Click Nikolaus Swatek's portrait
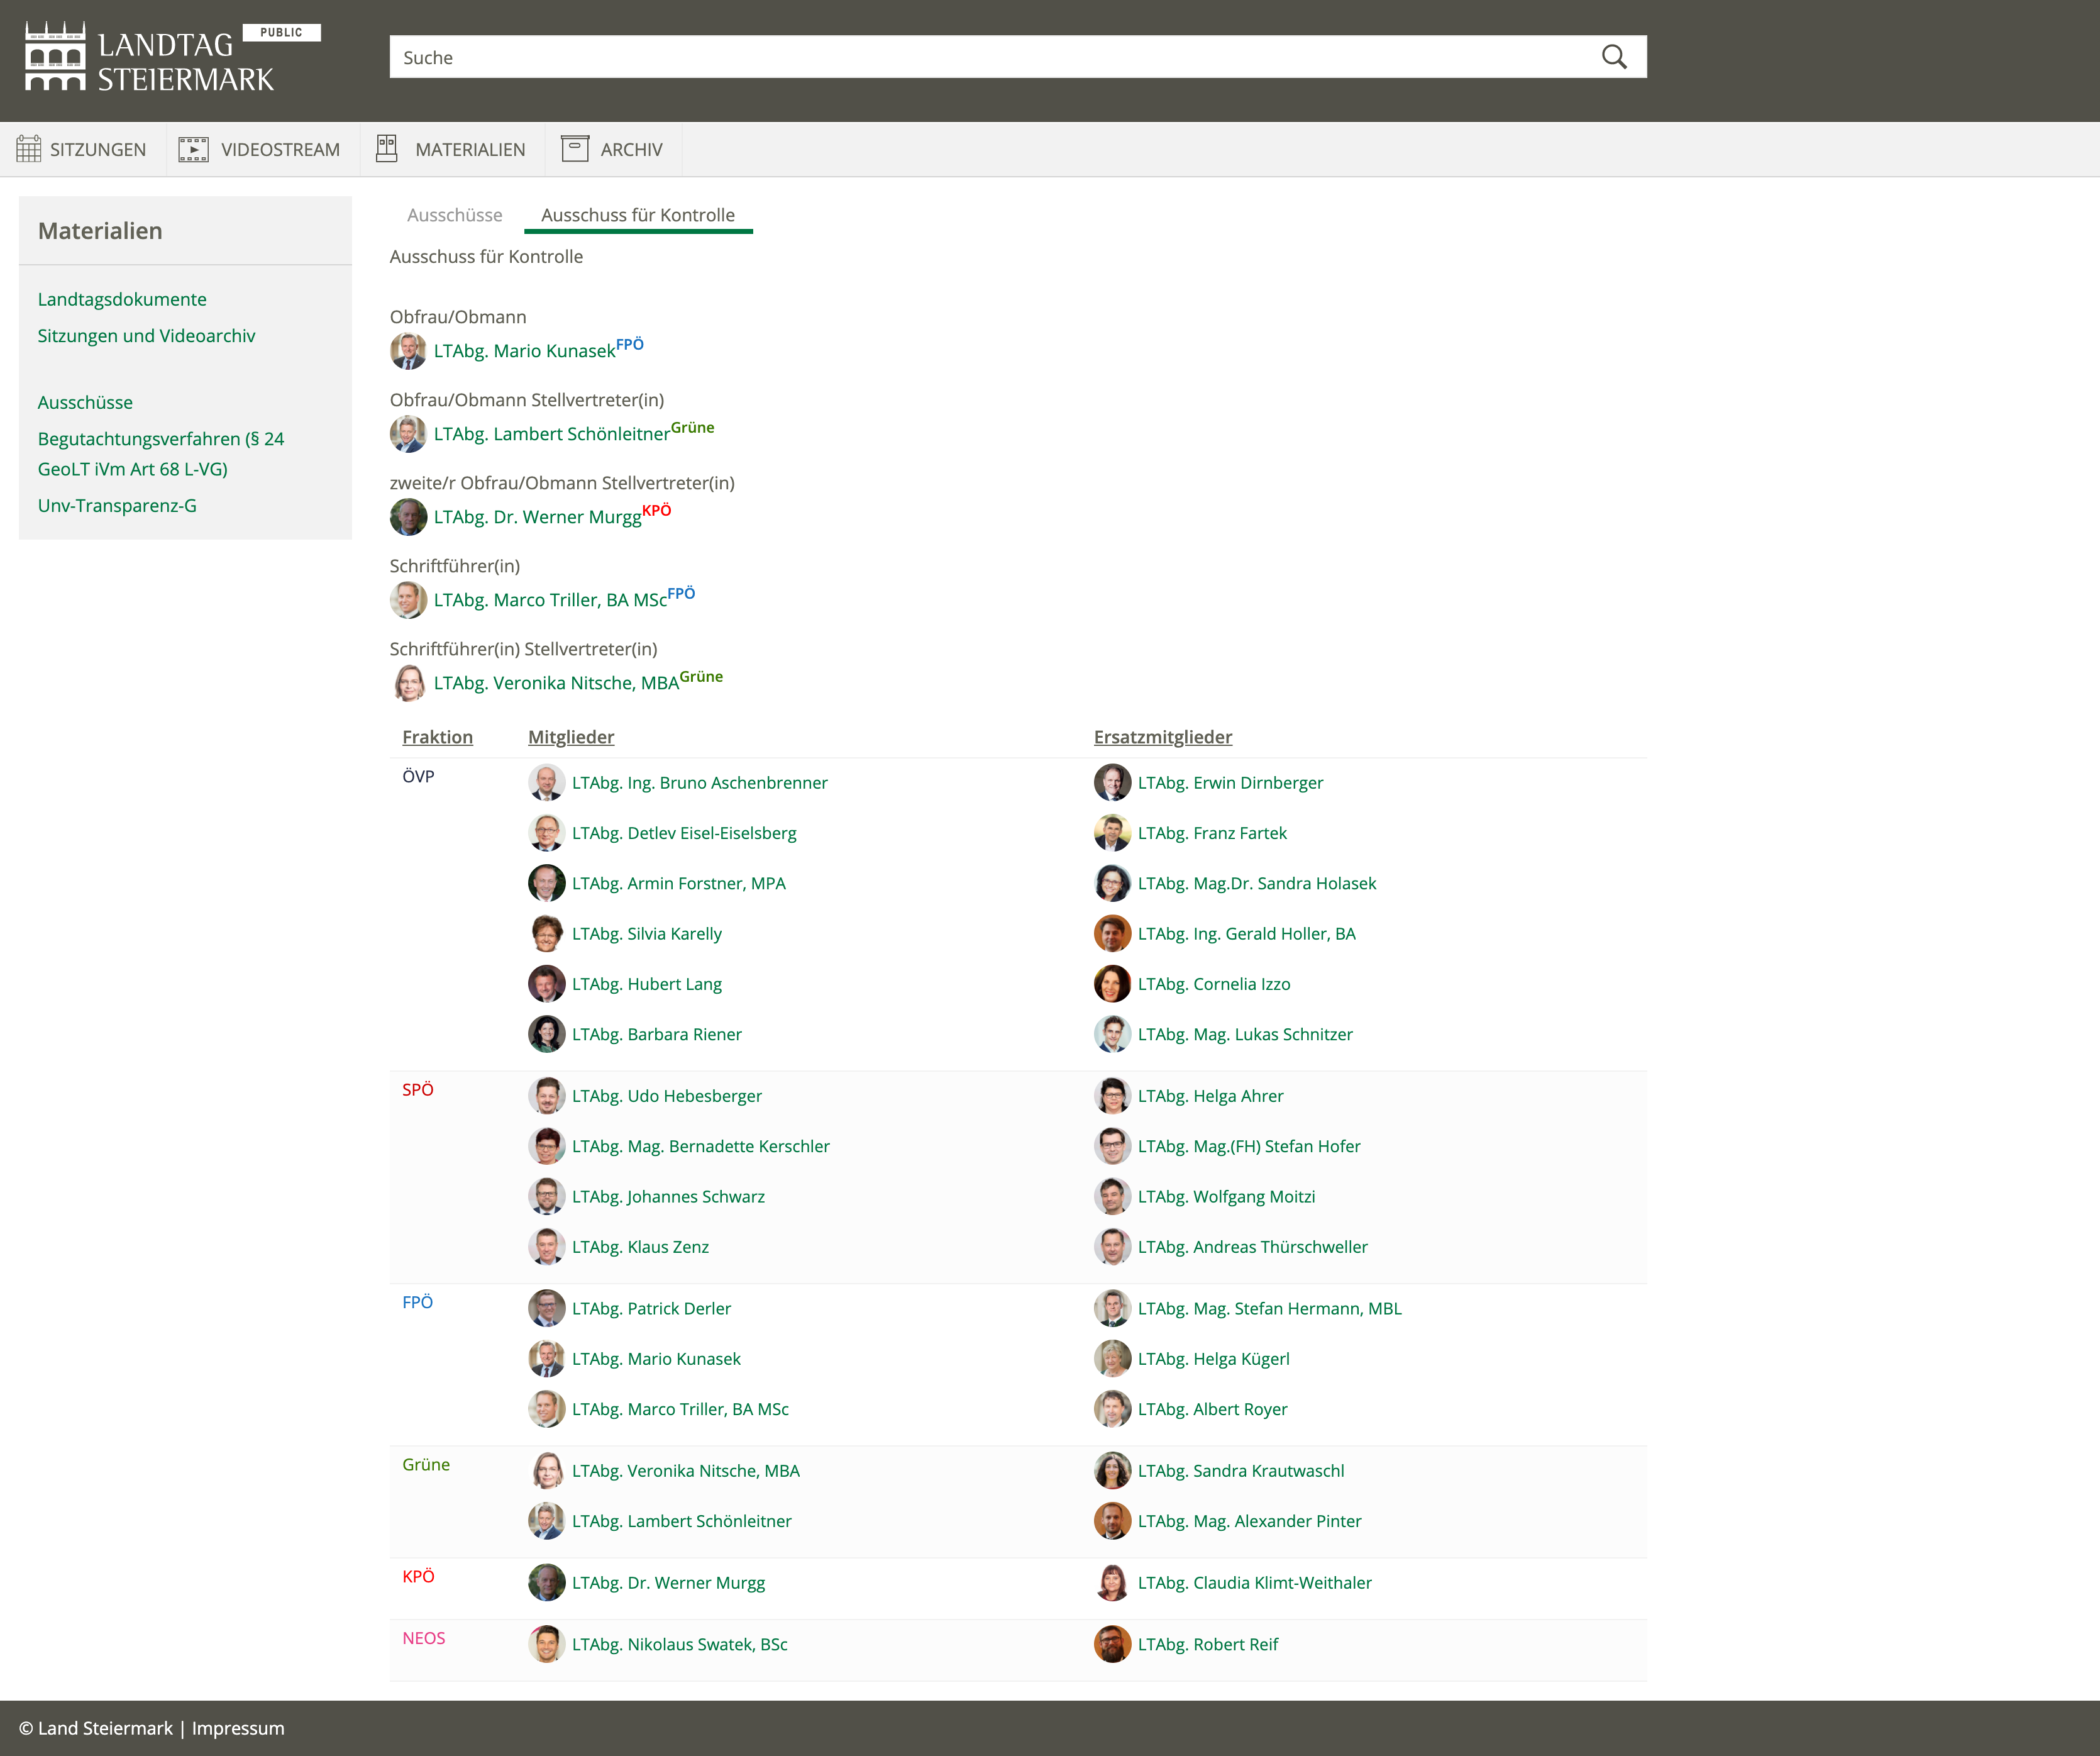2100x1756 pixels. tap(546, 1645)
